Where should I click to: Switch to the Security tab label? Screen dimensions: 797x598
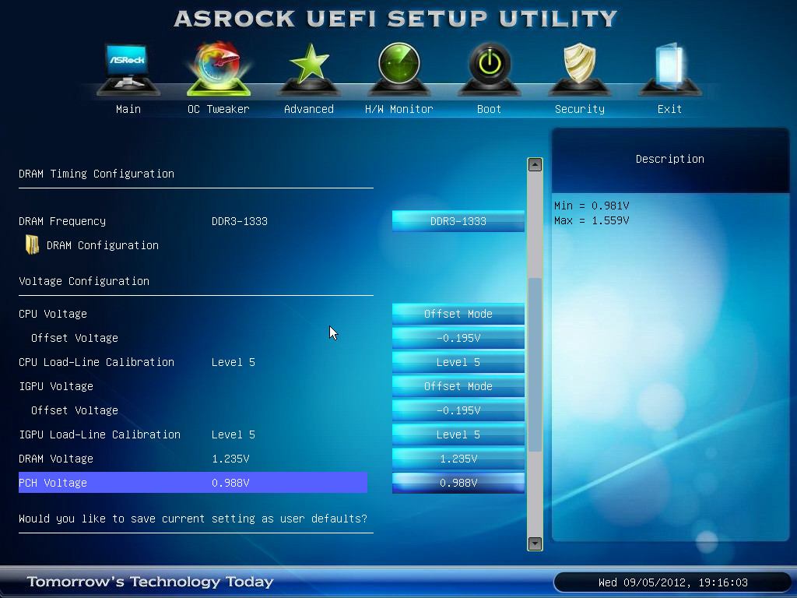(x=579, y=109)
